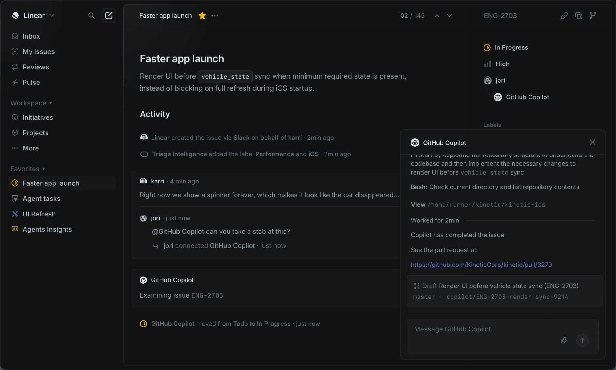Go to the next issue with the down chevron
The height and width of the screenshot is (370, 616).
pos(449,16)
